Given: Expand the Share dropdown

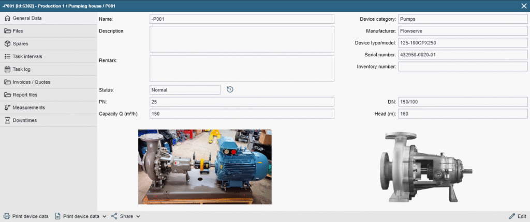Looking at the screenshot, I should 126,216.
